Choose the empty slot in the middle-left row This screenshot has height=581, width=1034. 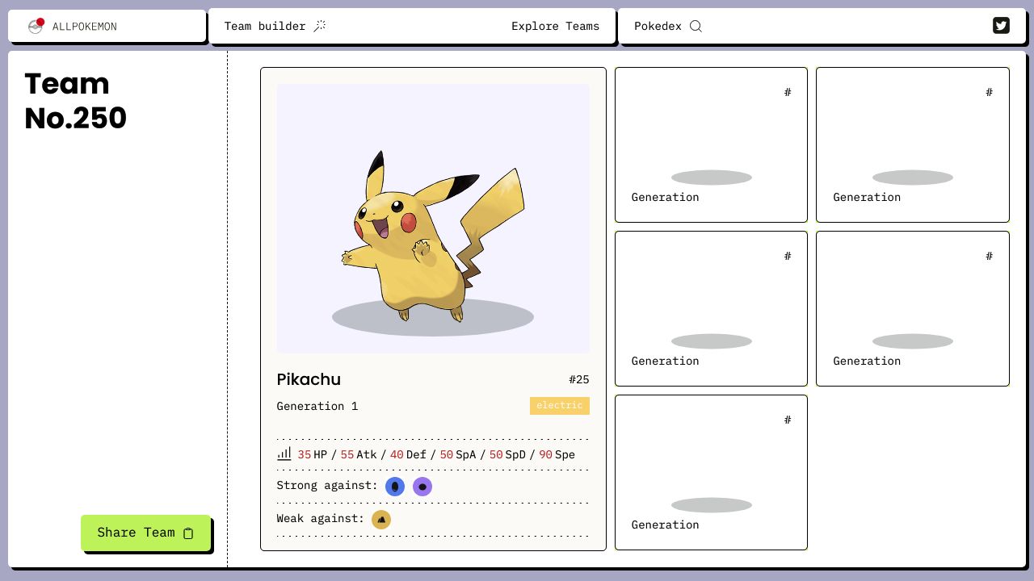click(x=711, y=308)
